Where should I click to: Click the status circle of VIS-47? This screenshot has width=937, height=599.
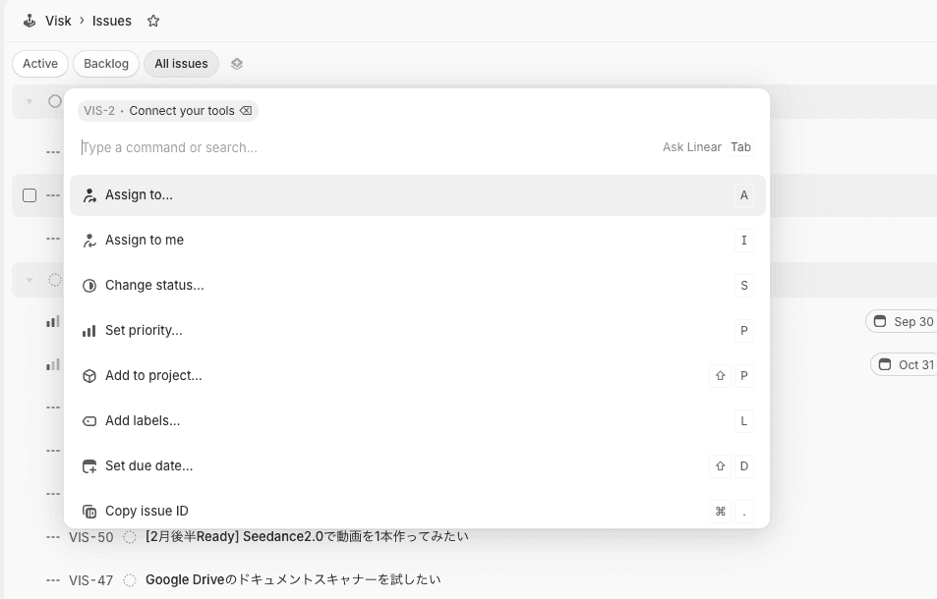coord(130,580)
